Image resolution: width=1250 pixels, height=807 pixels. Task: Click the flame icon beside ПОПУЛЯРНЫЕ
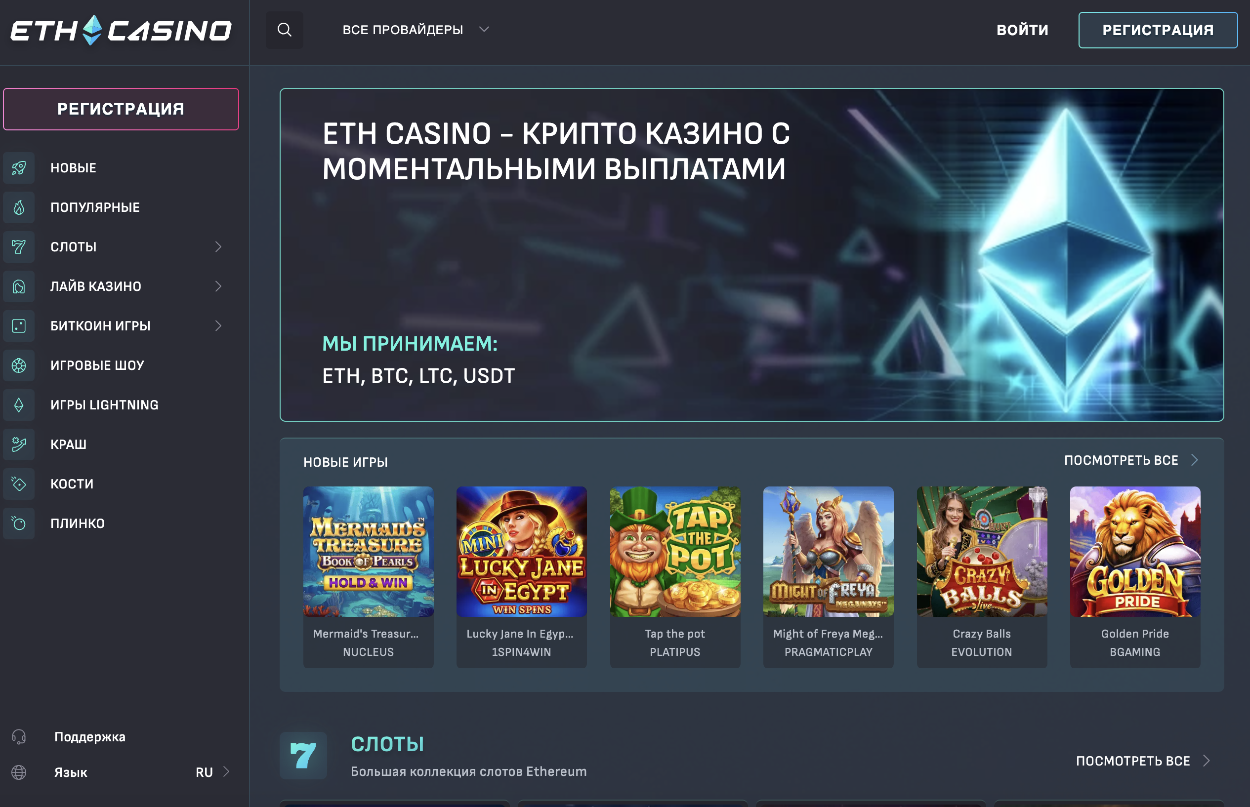[19, 207]
